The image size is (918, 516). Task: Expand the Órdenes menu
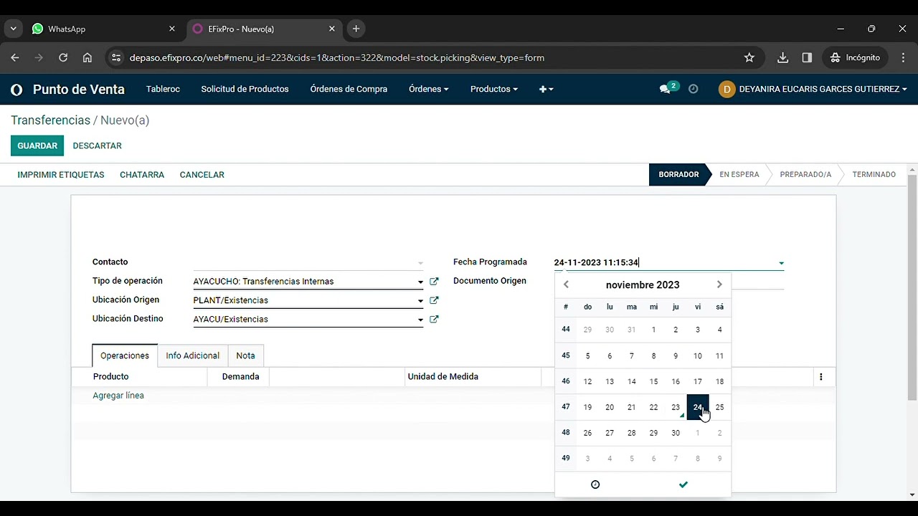tap(428, 90)
